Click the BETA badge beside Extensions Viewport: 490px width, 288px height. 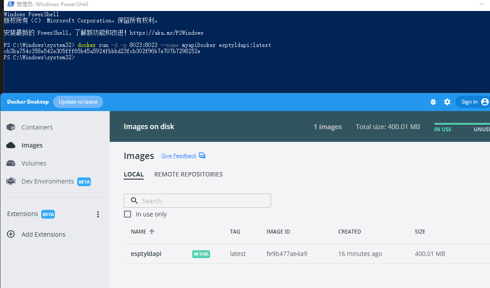tap(48, 214)
